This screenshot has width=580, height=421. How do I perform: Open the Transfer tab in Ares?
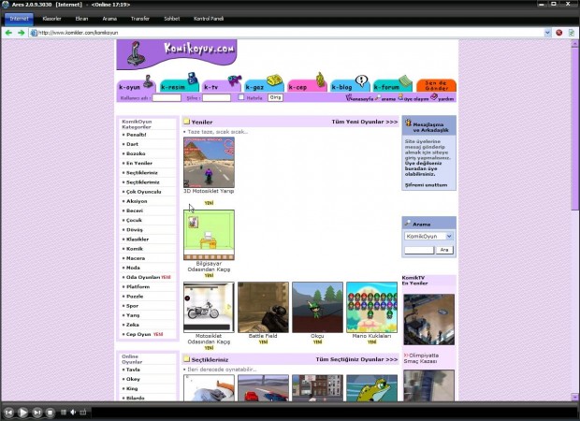tap(140, 19)
